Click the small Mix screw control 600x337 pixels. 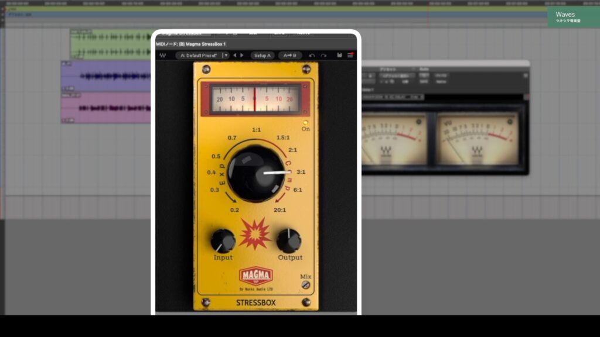(x=305, y=285)
